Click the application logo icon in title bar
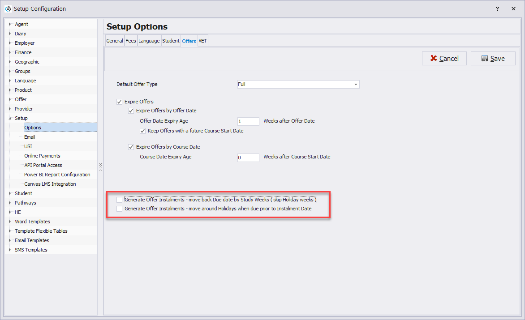Screen dimensions: 525x320 tap(8, 9)
